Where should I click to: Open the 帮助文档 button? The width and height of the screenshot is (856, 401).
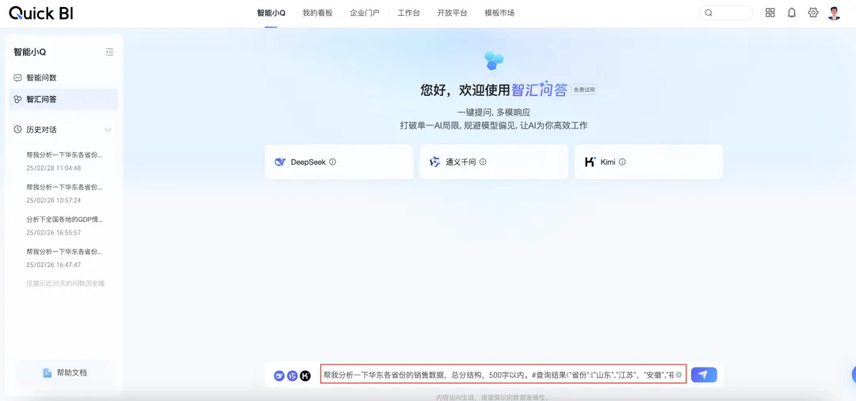65,373
